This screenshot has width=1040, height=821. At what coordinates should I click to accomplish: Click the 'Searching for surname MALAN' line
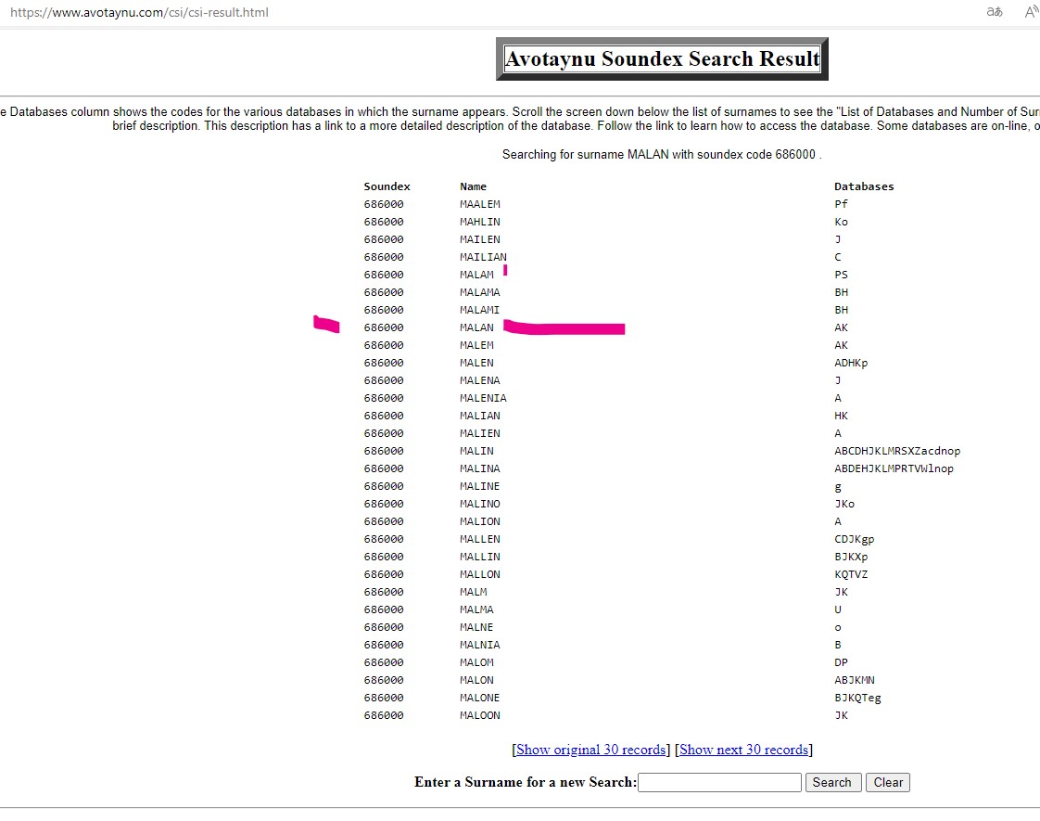[x=662, y=155]
